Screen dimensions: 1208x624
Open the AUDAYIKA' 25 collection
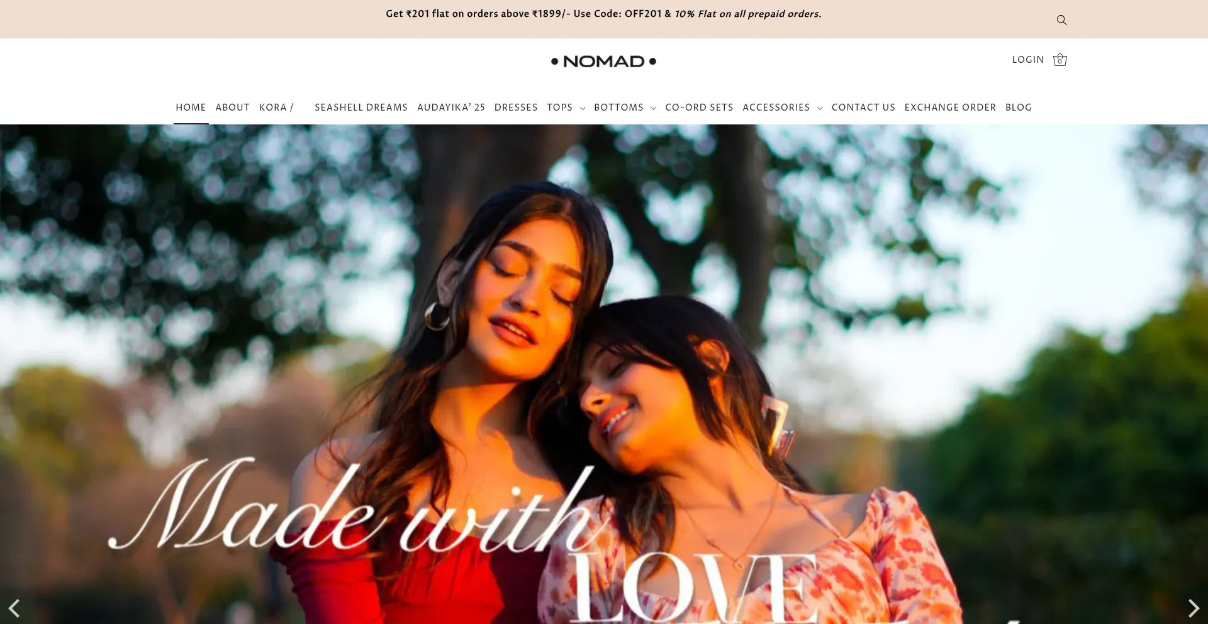coord(451,107)
